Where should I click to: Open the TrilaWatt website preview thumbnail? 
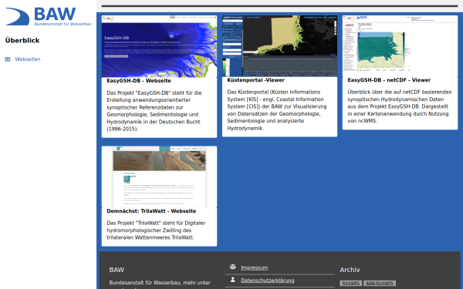[x=159, y=177]
